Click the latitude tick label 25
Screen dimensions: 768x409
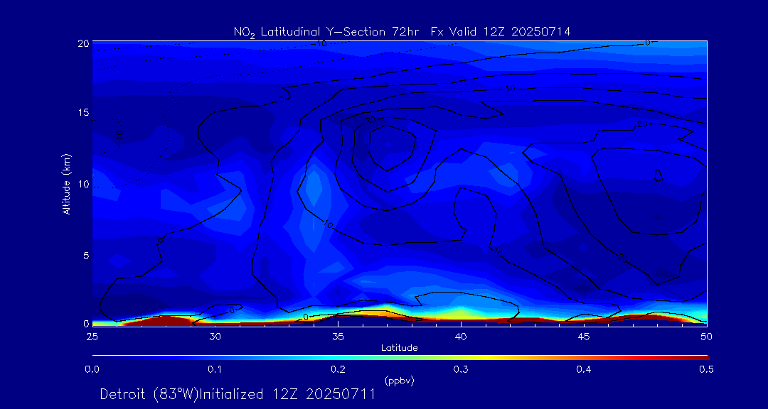92,337
